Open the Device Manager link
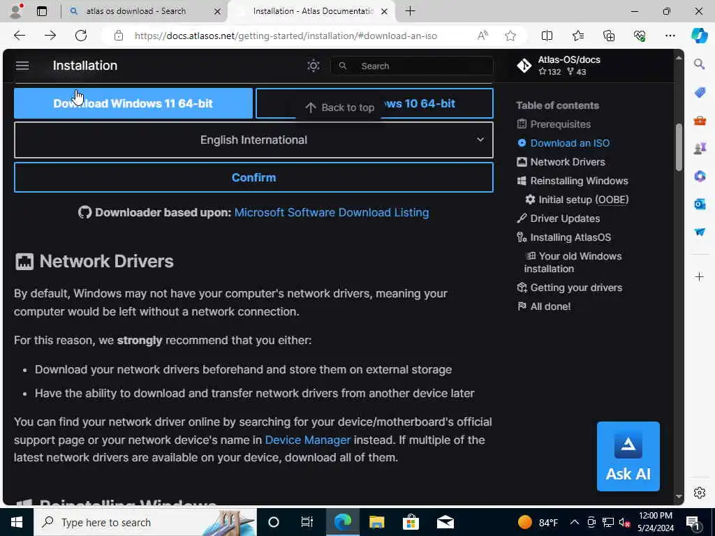 tap(308, 440)
